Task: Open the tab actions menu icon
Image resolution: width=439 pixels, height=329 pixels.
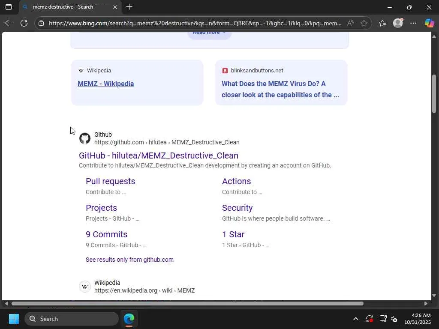Action: pos(9,7)
